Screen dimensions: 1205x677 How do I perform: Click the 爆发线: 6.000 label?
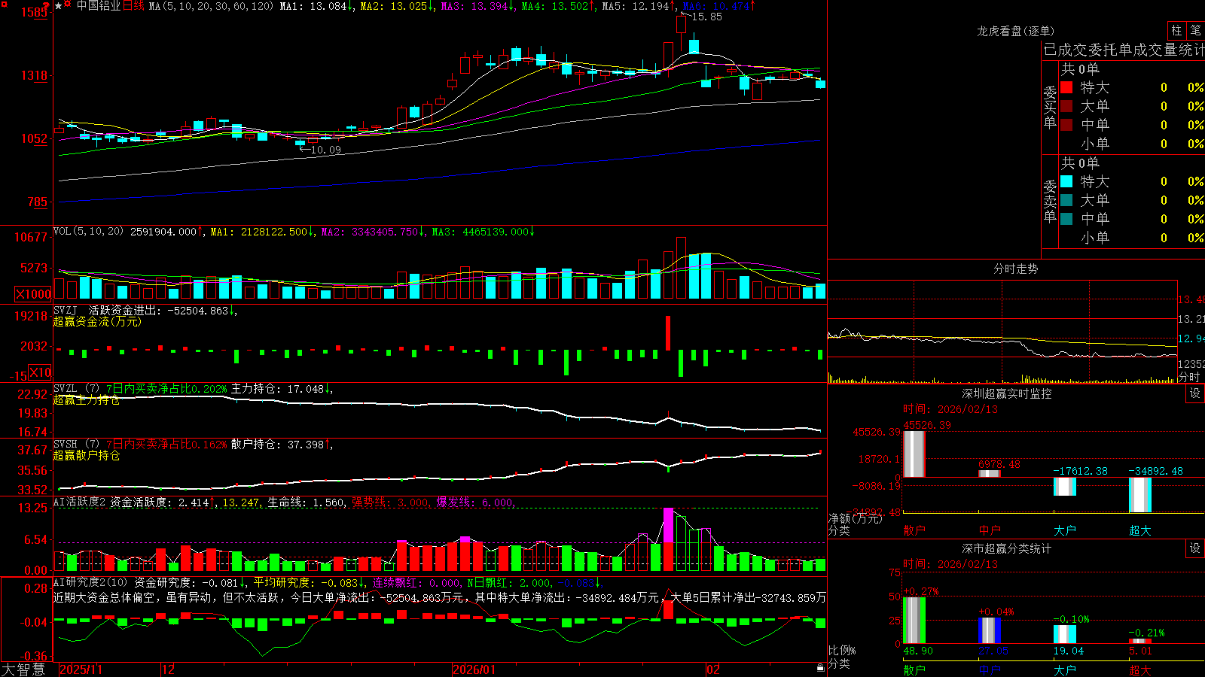click(475, 502)
